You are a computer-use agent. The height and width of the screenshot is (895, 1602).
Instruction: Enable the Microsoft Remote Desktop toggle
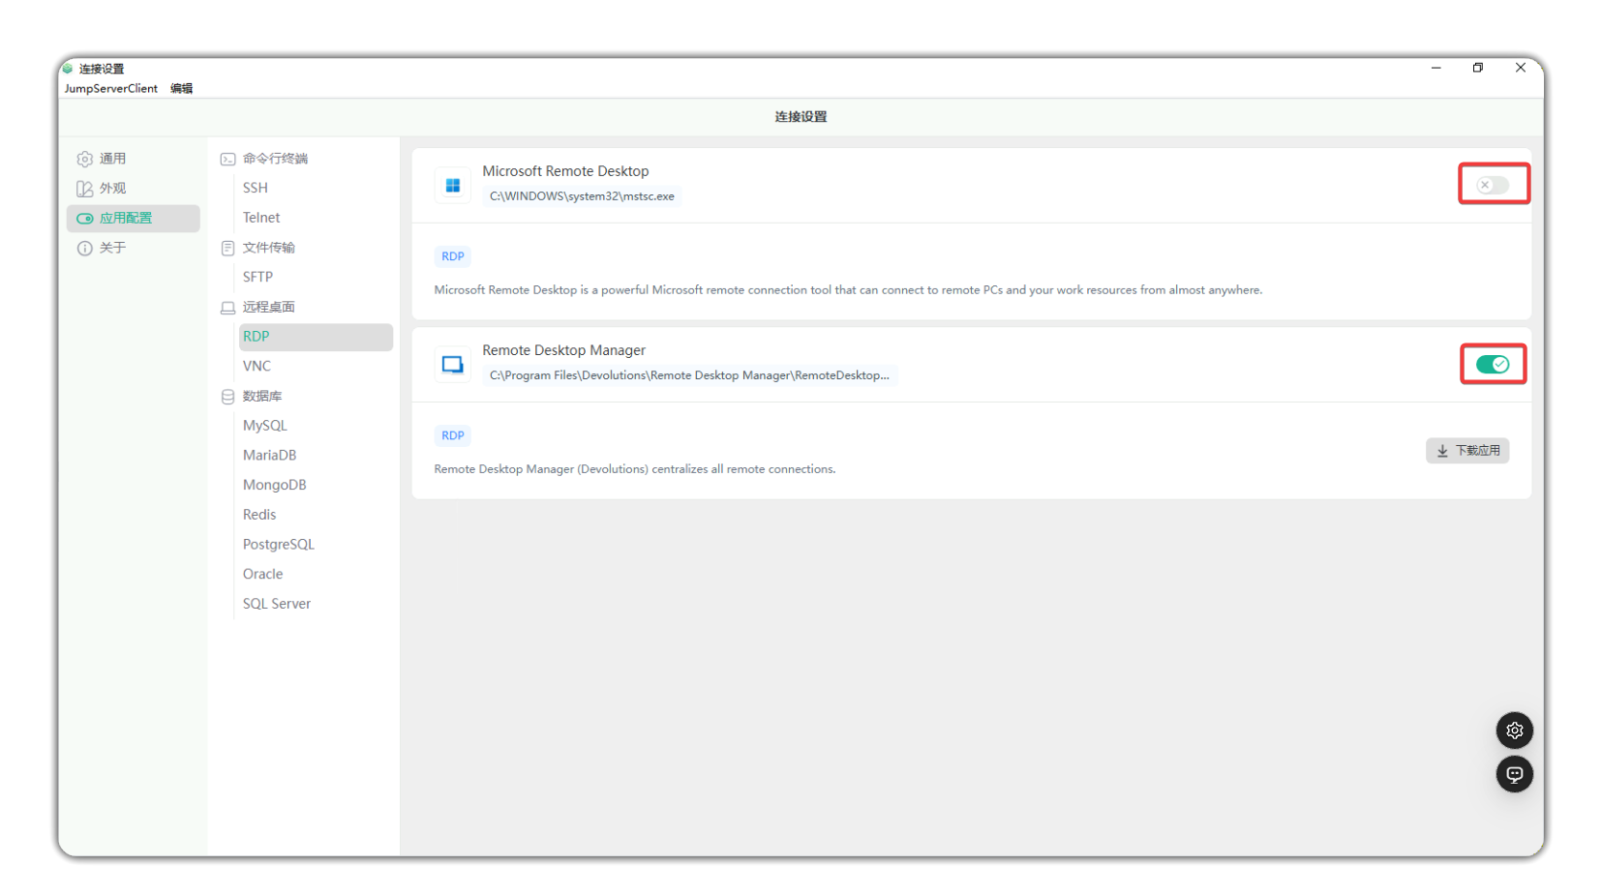tap(1492, 185)
